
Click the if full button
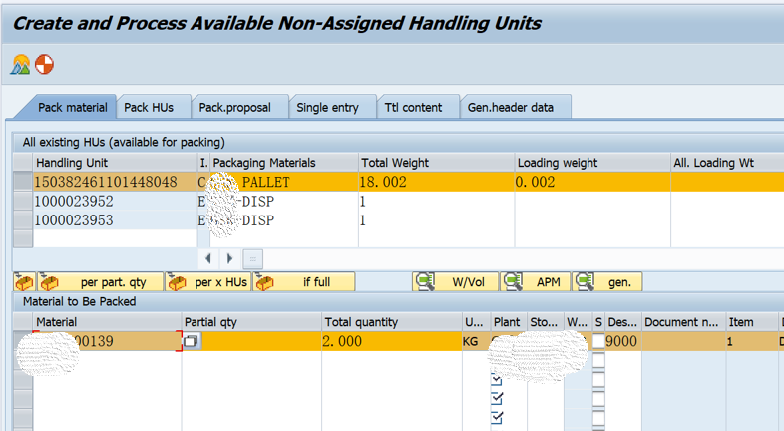click(304, 282)
